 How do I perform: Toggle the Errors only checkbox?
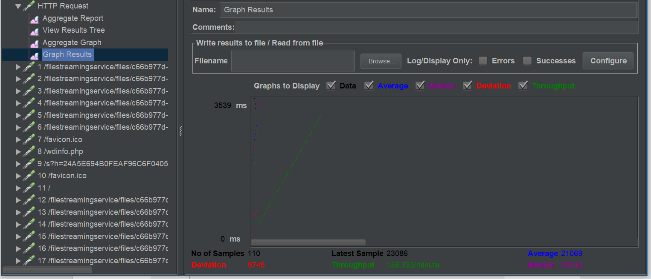coord(483,61)
